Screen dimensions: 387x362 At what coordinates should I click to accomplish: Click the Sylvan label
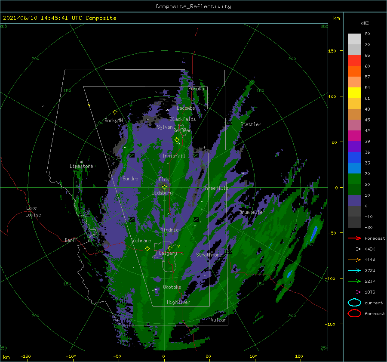(165, 127)
